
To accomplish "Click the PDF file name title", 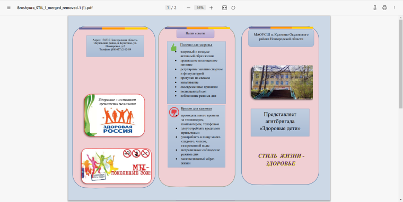I will point(55,8).
